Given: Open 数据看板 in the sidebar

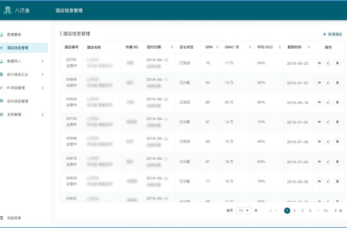Looking at the screenshot, I should pyautogui.click(x=14, y=34).
